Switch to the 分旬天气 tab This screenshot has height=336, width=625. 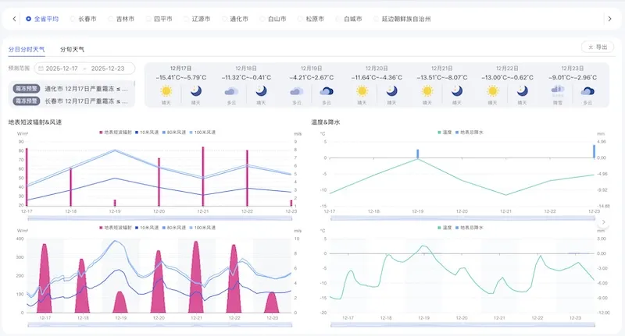[73, 49]
